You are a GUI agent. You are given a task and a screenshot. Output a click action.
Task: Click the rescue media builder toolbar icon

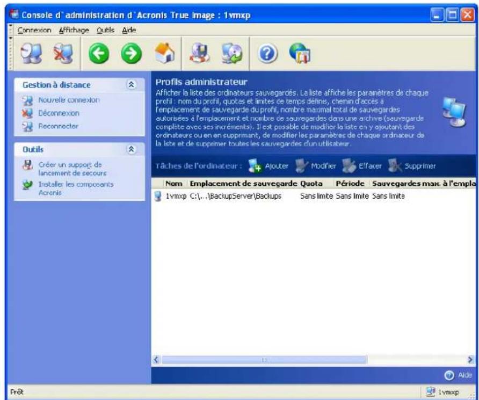coord(199,54)
